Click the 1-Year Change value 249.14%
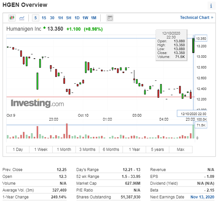Image resolution: width=218 pixels, height=201 pixels. pyautogui.click(x=59, y=197)
